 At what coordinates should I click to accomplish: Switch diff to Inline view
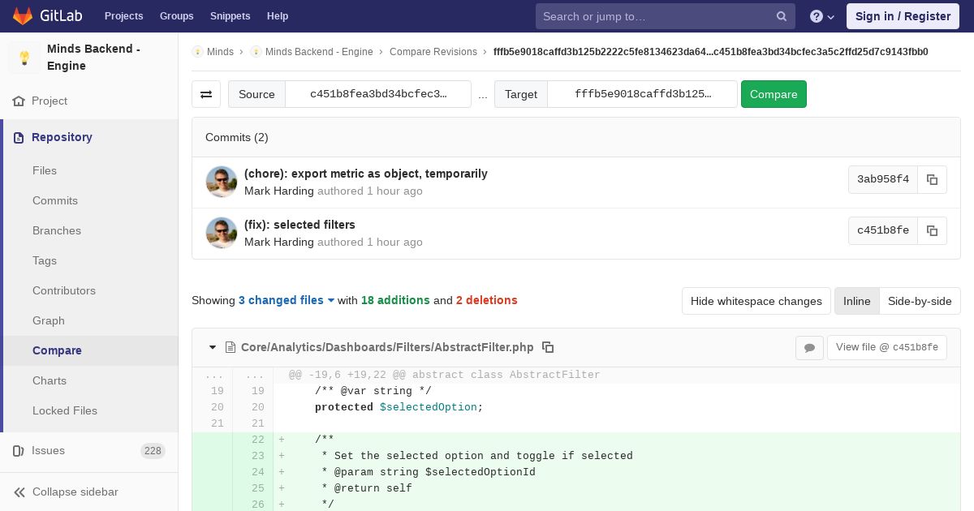click(856, 301)
